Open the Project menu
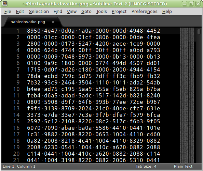Image resolution: width=203 pixels, height=171 pixels. [119, 12]
